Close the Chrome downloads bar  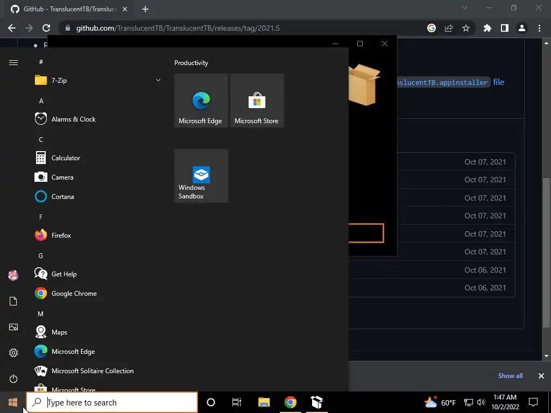(541, 376)
